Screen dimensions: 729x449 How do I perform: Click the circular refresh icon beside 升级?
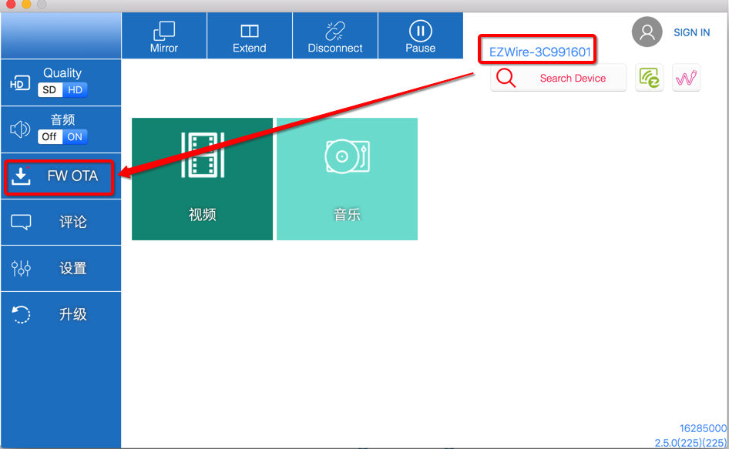[21, 314]
